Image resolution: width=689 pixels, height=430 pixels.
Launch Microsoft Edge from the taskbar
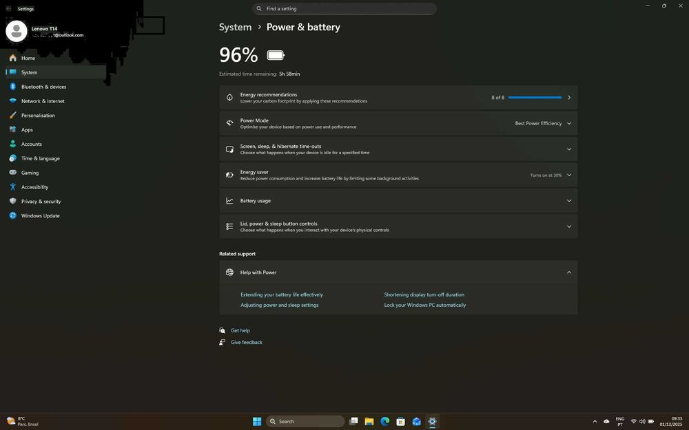click(x=385, y=422)
